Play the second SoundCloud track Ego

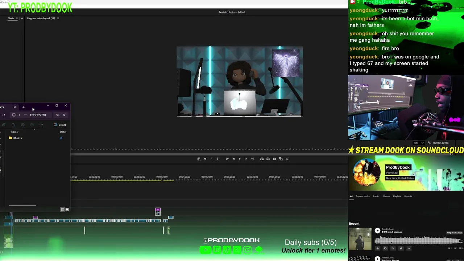pos(377,259)
